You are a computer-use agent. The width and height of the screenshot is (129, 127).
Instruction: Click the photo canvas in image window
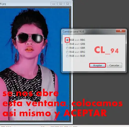(35, 64)
